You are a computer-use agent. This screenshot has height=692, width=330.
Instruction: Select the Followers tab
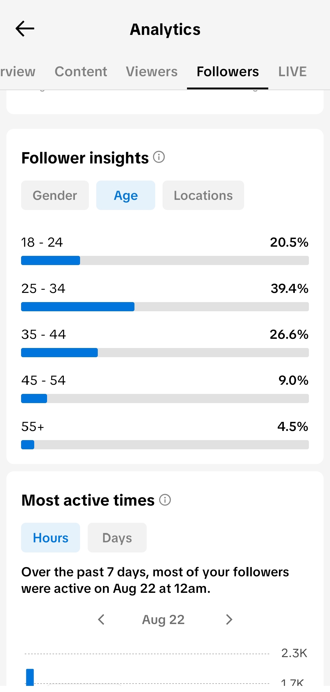click(x=228, y=72)
